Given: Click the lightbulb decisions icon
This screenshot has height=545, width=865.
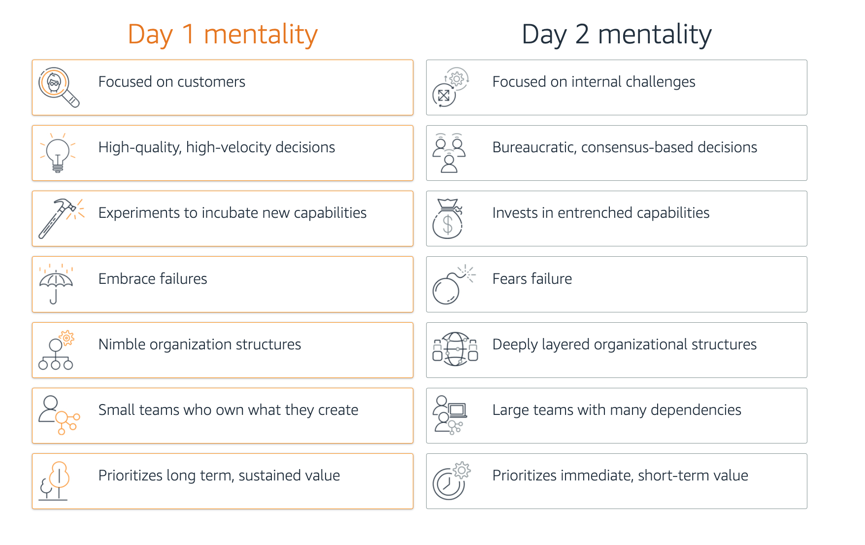Looking at the screenshot, I should (x=58, y=153).
